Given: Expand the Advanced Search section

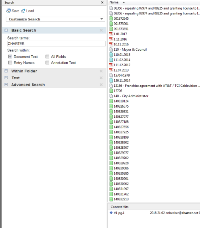Looking at the screenshot, I should click(x=6, y=84).
